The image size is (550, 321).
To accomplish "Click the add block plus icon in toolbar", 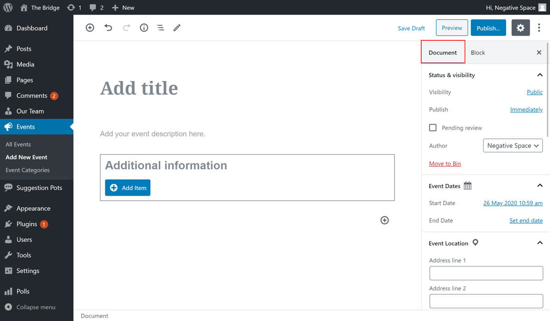I will tap(90, 28).
